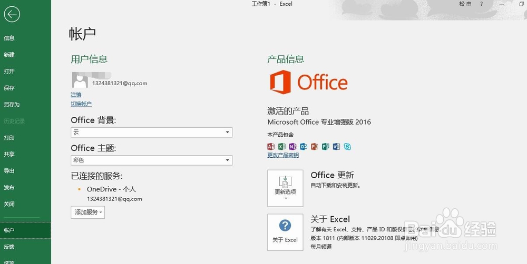Click the Outlook icon in the product list
The image size is (527, 264).
(304, 147)
